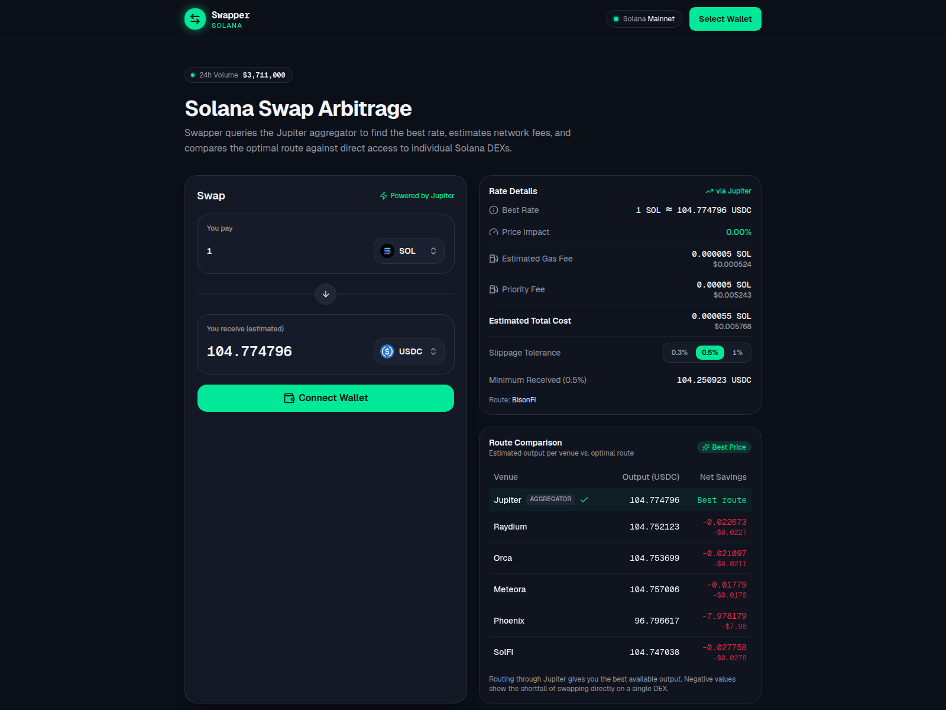Click the SolFi venue row
The height and width of the screenshot is (710, 946).
pyautogui.click(x=620, y=652)
